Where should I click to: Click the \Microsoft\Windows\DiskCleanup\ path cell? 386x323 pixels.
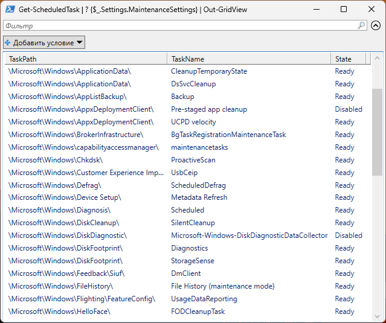64,223
